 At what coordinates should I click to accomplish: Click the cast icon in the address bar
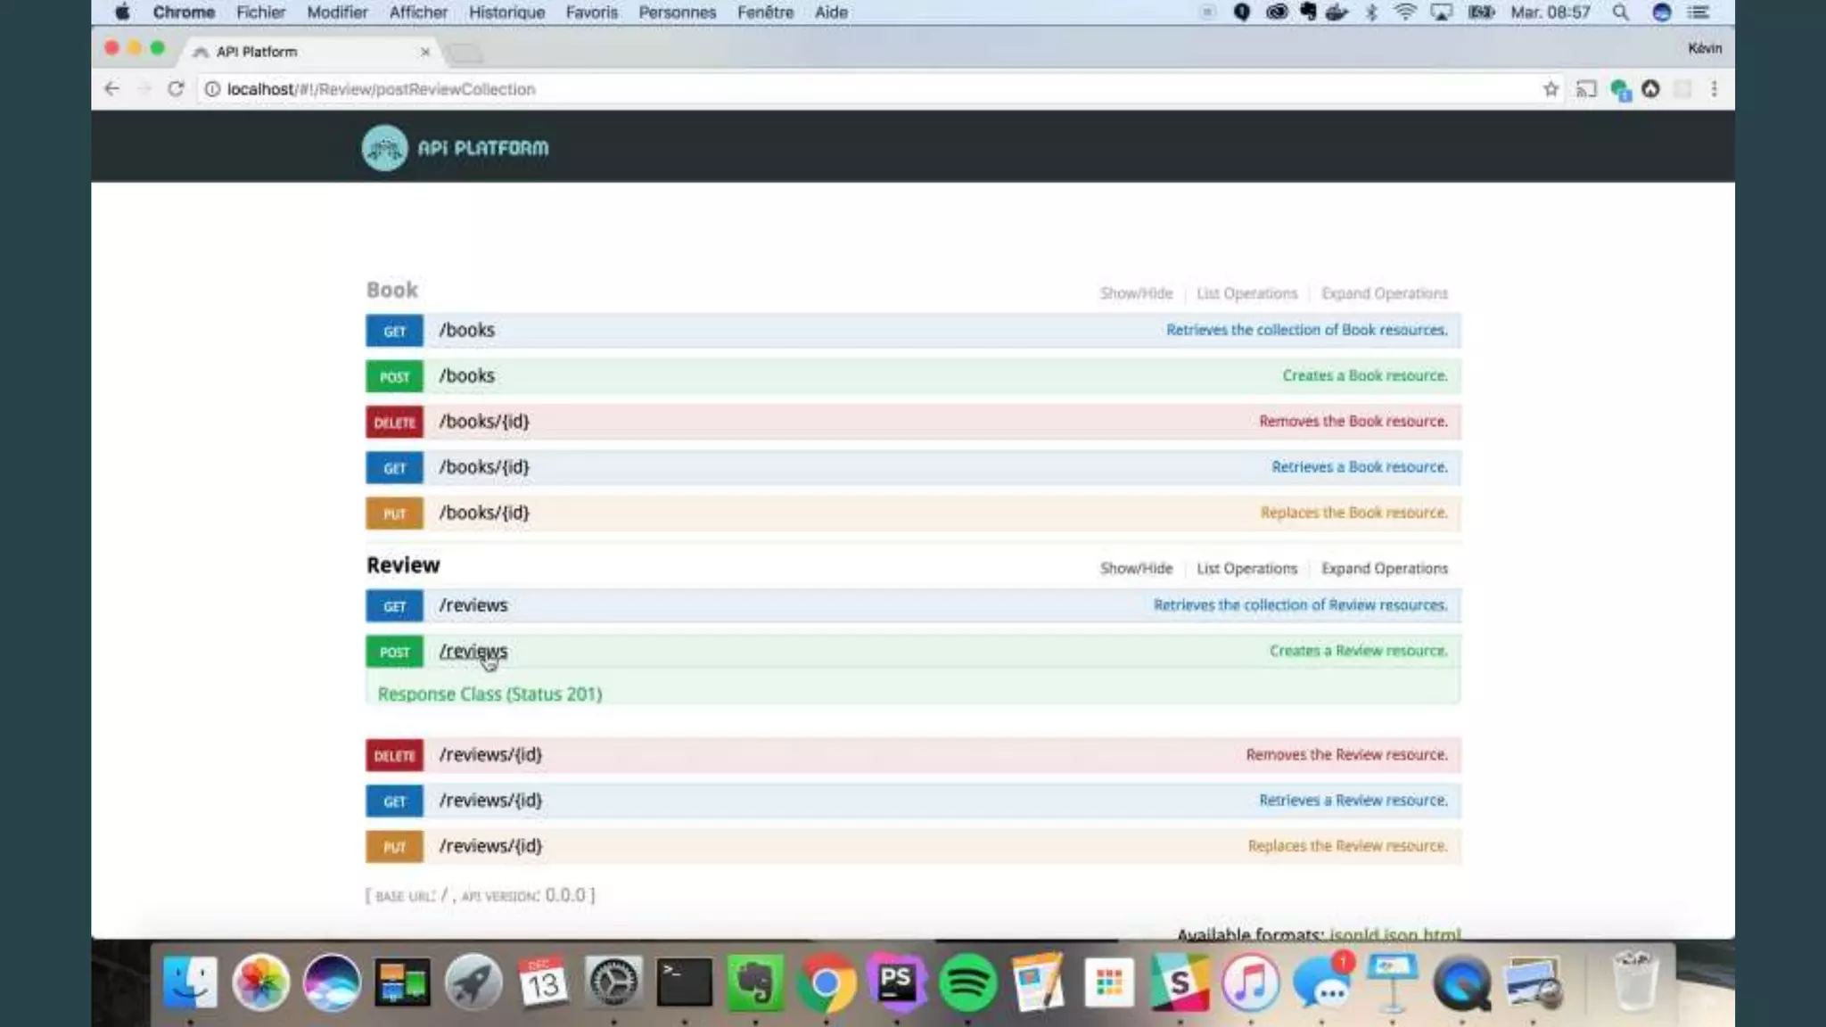pos(1585,89)
